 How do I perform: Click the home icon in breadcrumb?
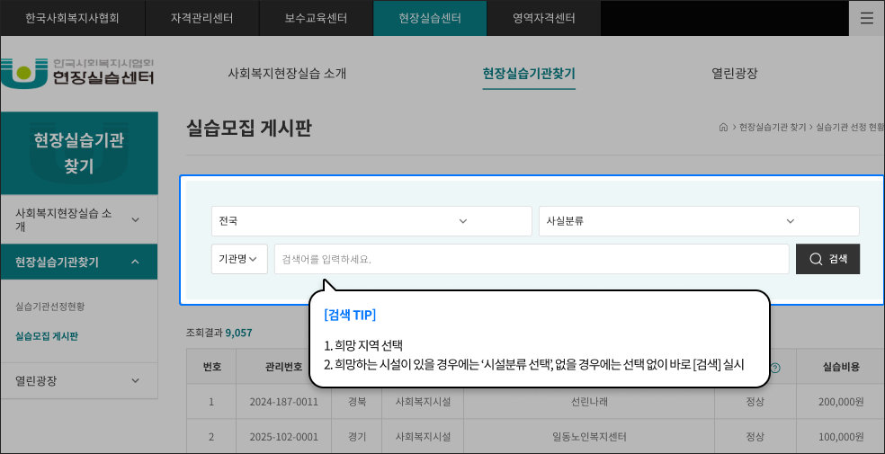click(723, 128)
